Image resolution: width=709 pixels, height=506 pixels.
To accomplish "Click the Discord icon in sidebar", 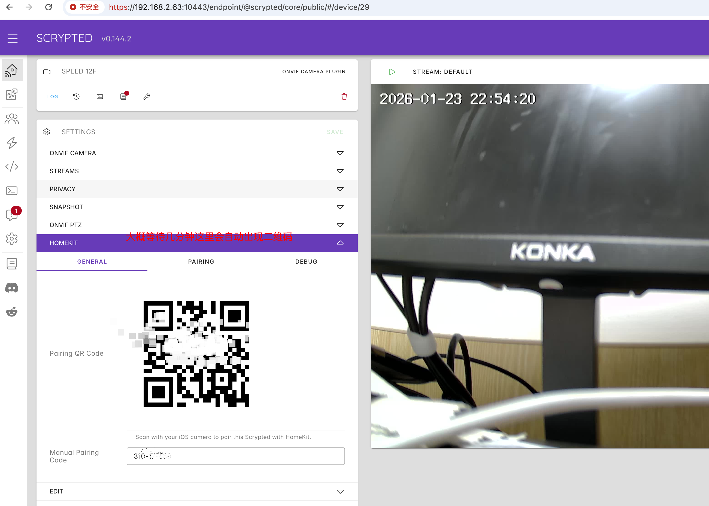I will coord(12,288).
